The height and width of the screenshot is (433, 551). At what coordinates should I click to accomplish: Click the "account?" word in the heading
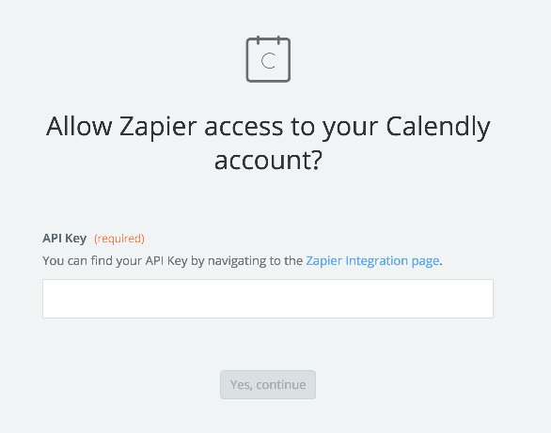[268, 161]
